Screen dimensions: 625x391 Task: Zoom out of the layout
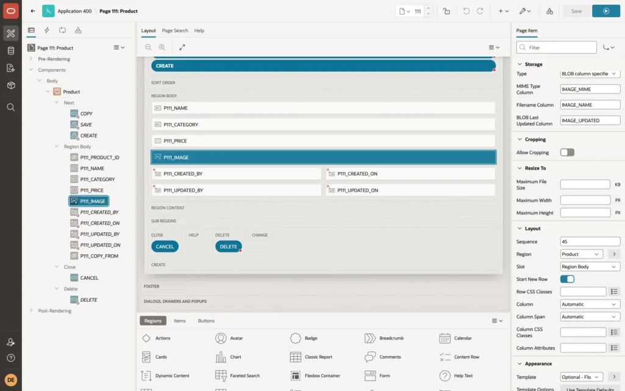pos(148,47)
